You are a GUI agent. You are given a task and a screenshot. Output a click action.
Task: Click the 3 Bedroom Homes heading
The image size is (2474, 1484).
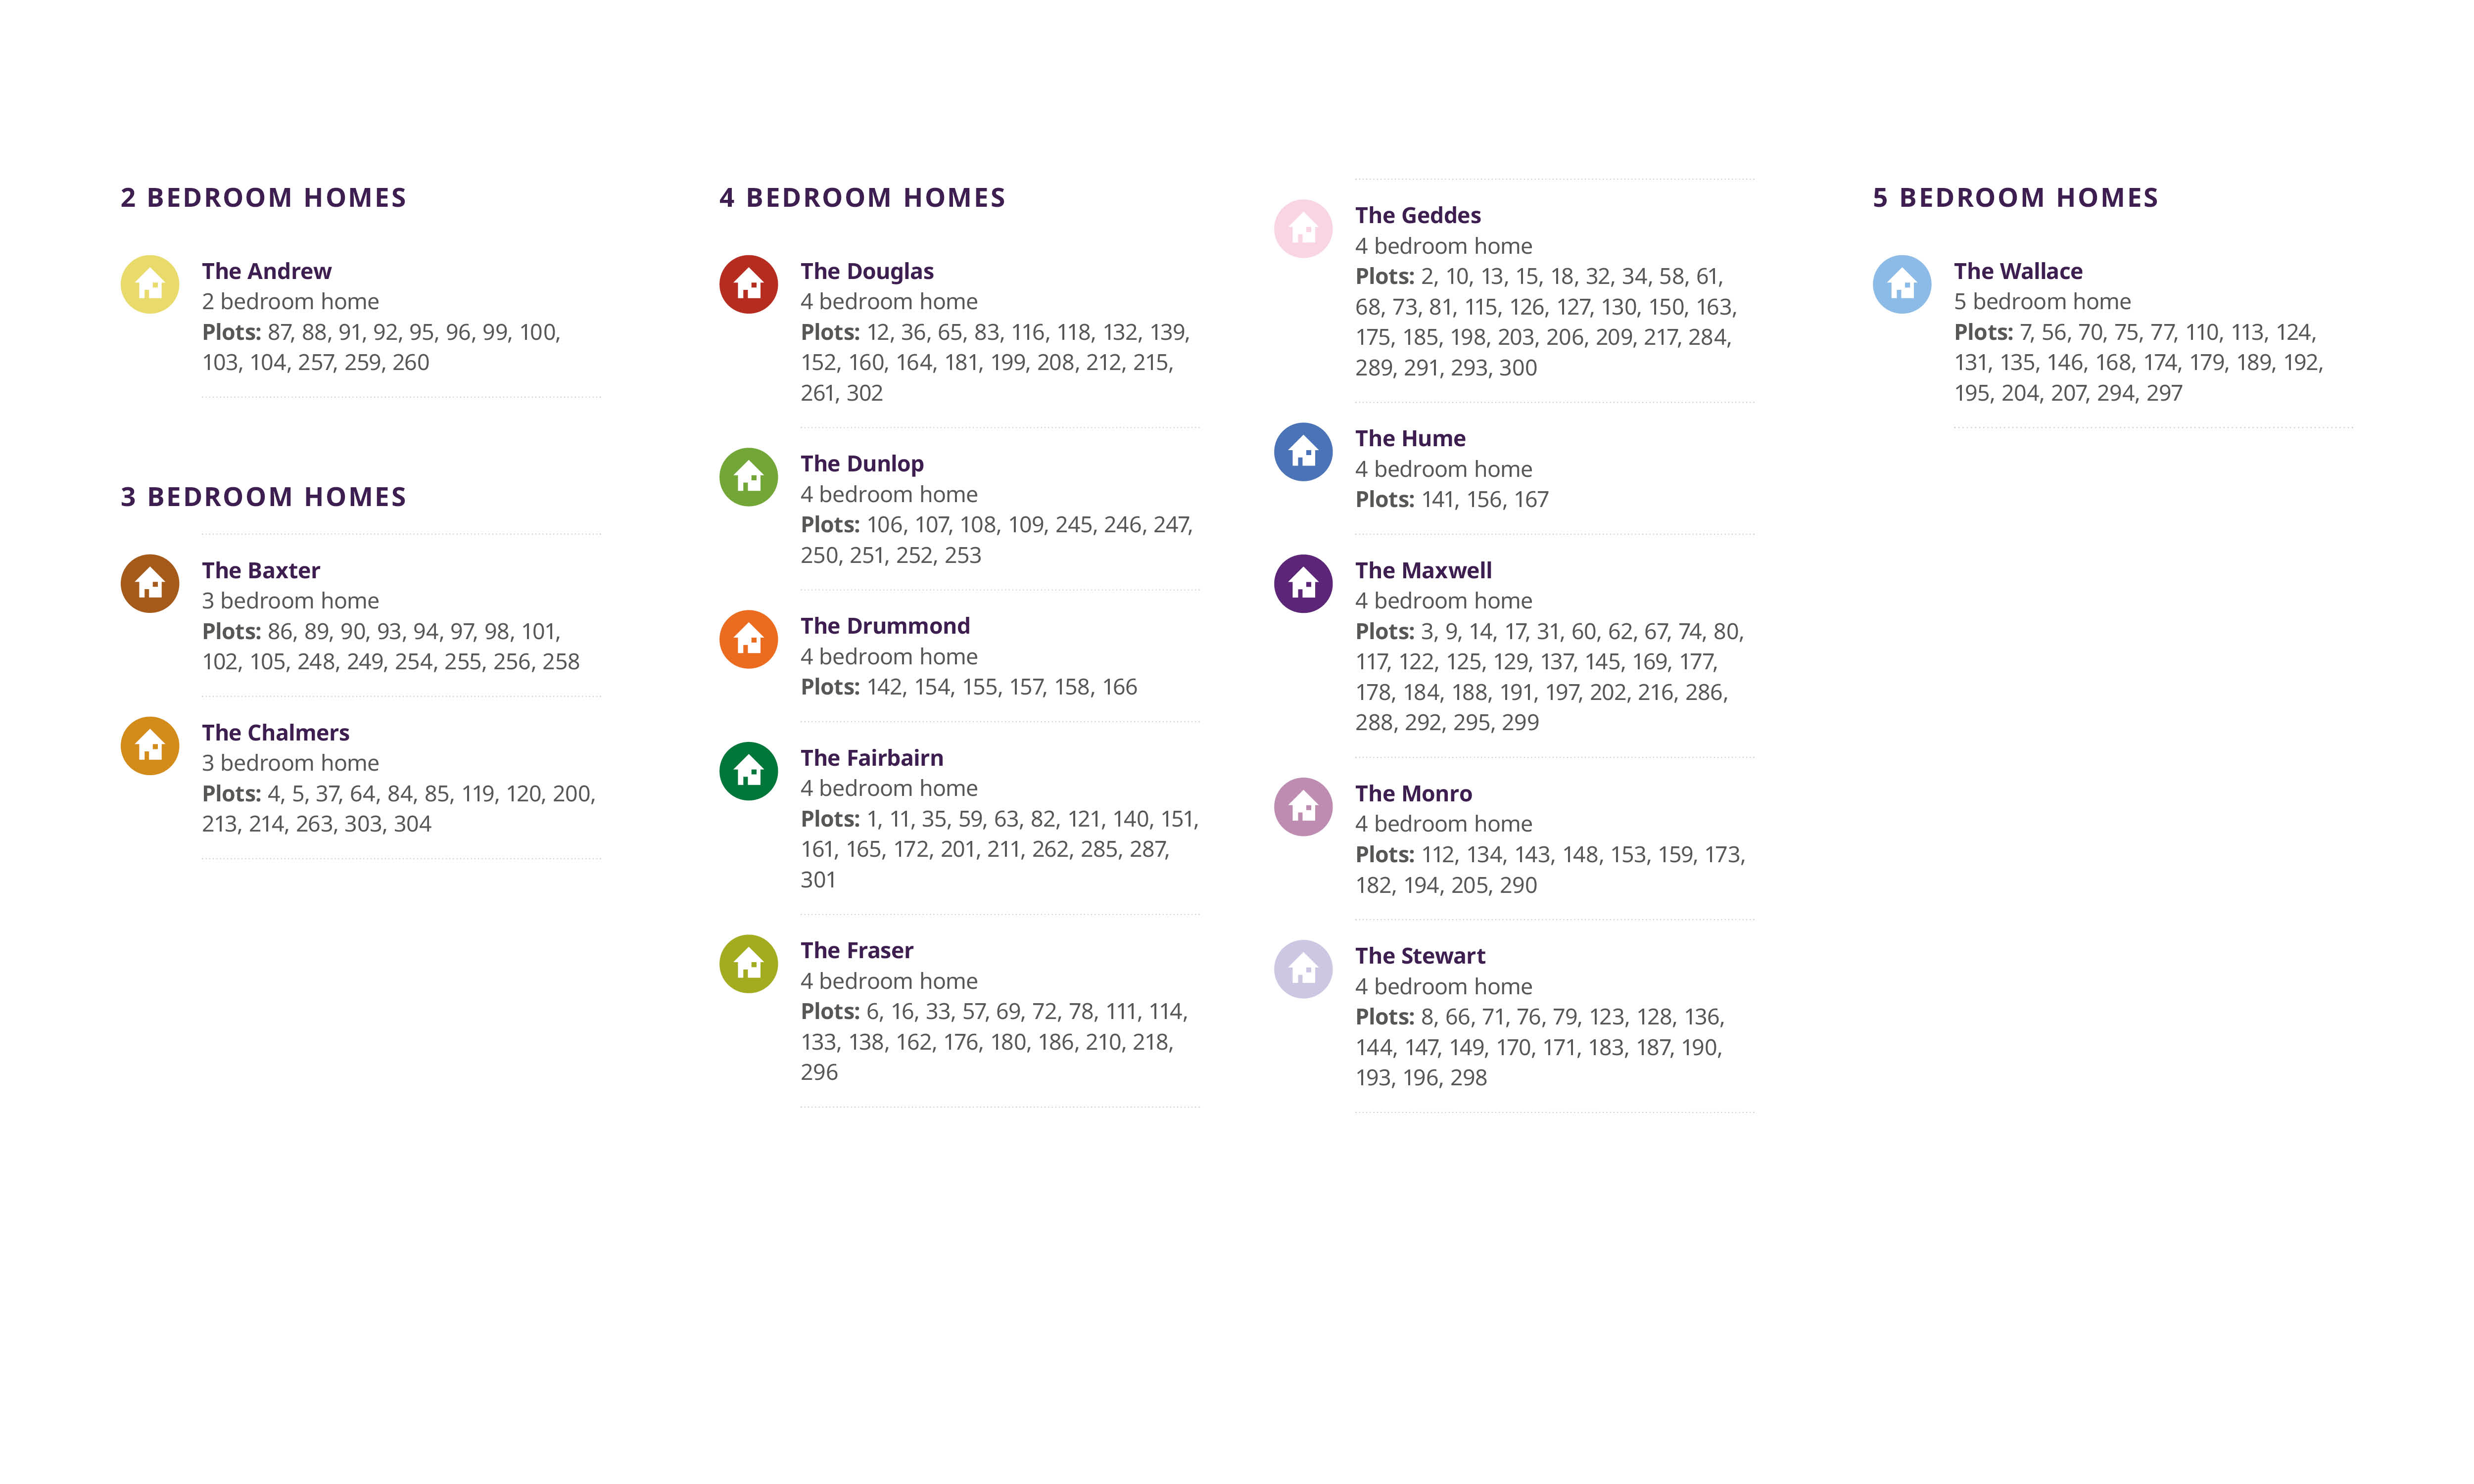[263, 497]
